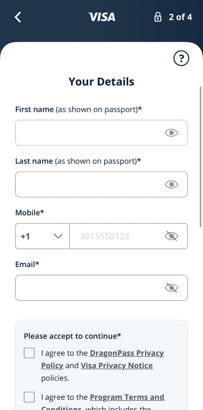The height and width of the screenshot is (410, 203).
Task: Toggle first name visibility eye icon
Action: coord(172,133)
